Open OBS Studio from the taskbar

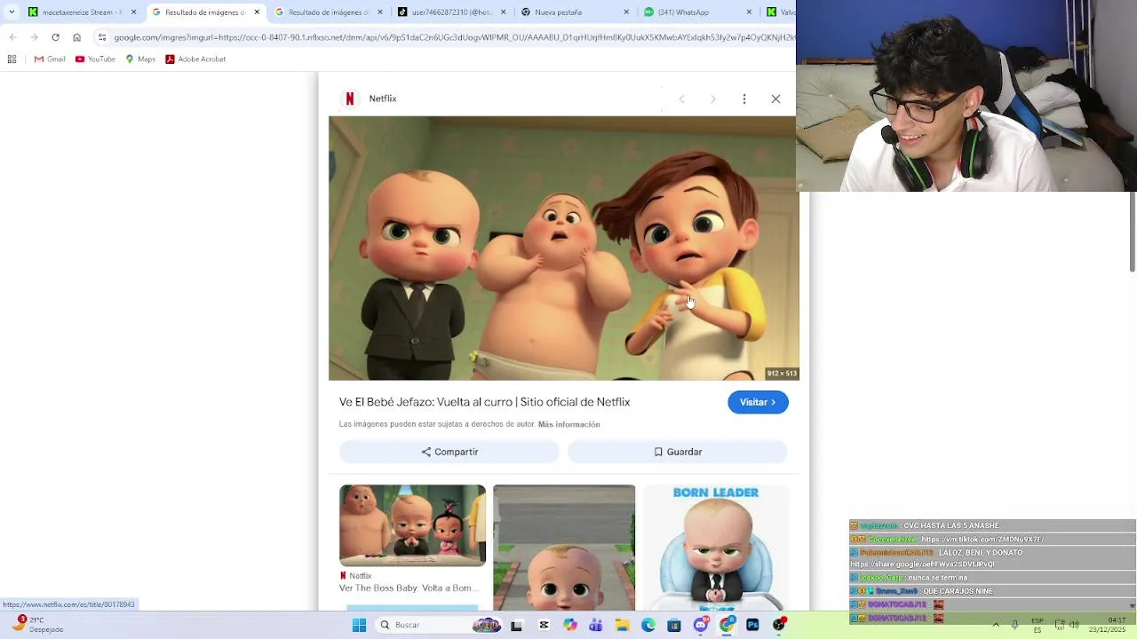click(x=779, y=625)
